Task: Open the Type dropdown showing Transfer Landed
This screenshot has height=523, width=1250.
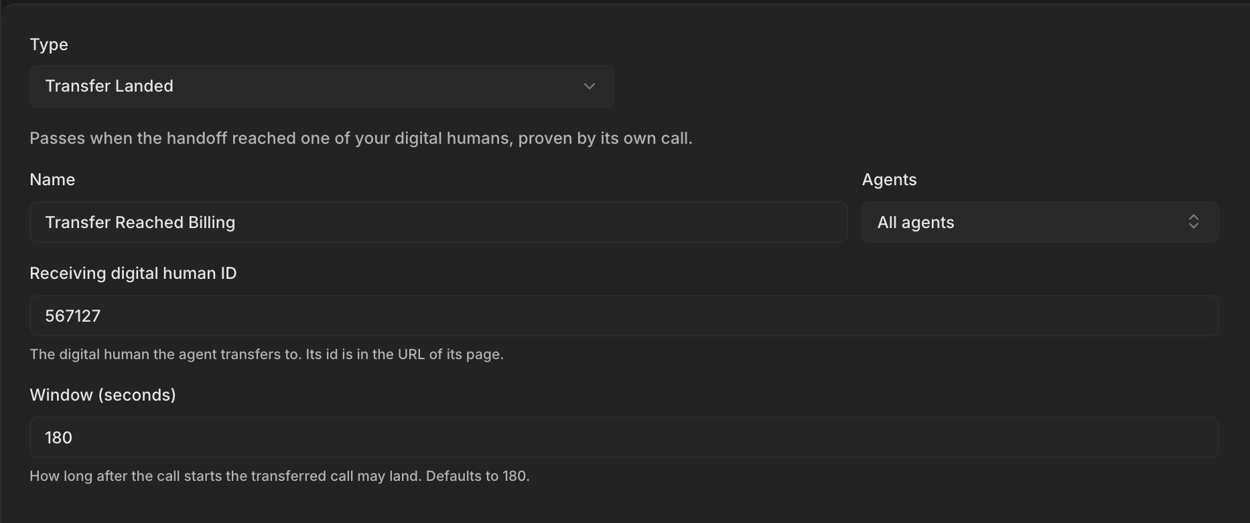Action: 322,86
